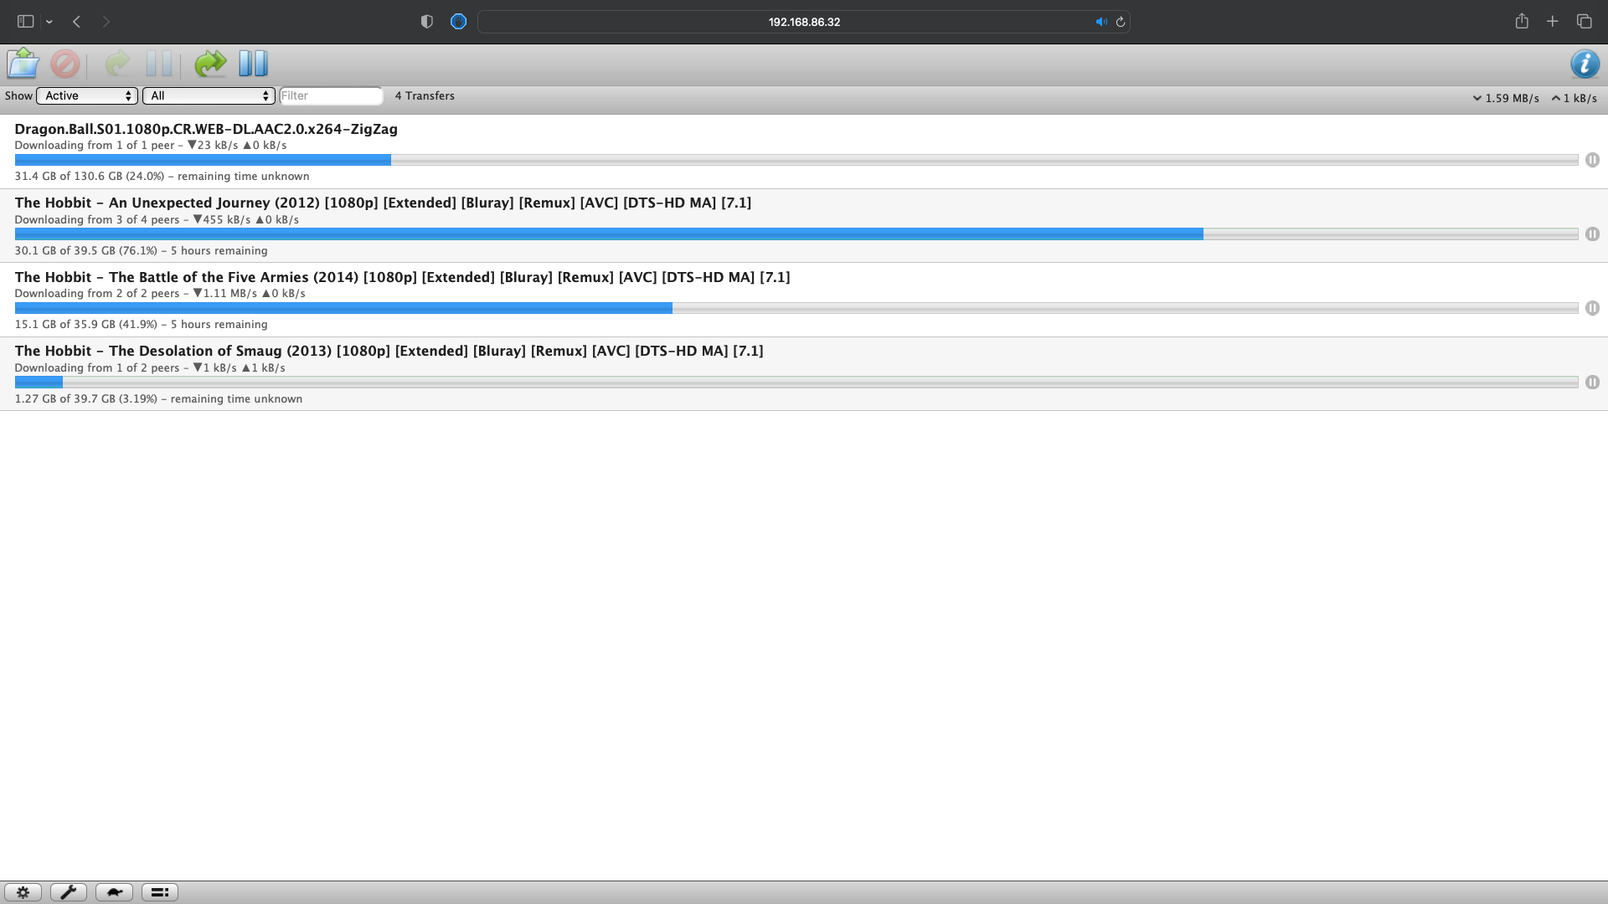This screenshot has width=1608, height=904.
Task: Click '1.27 GB of 39.7 GB (3.19%)' status
Action: pyautogui.click(x=86, y=398)
